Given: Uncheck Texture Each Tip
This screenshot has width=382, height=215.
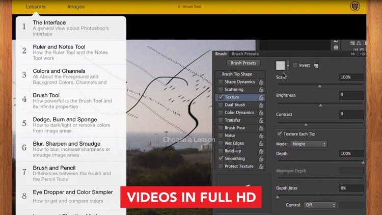Looking at the screenshot, I should [279, 134].
